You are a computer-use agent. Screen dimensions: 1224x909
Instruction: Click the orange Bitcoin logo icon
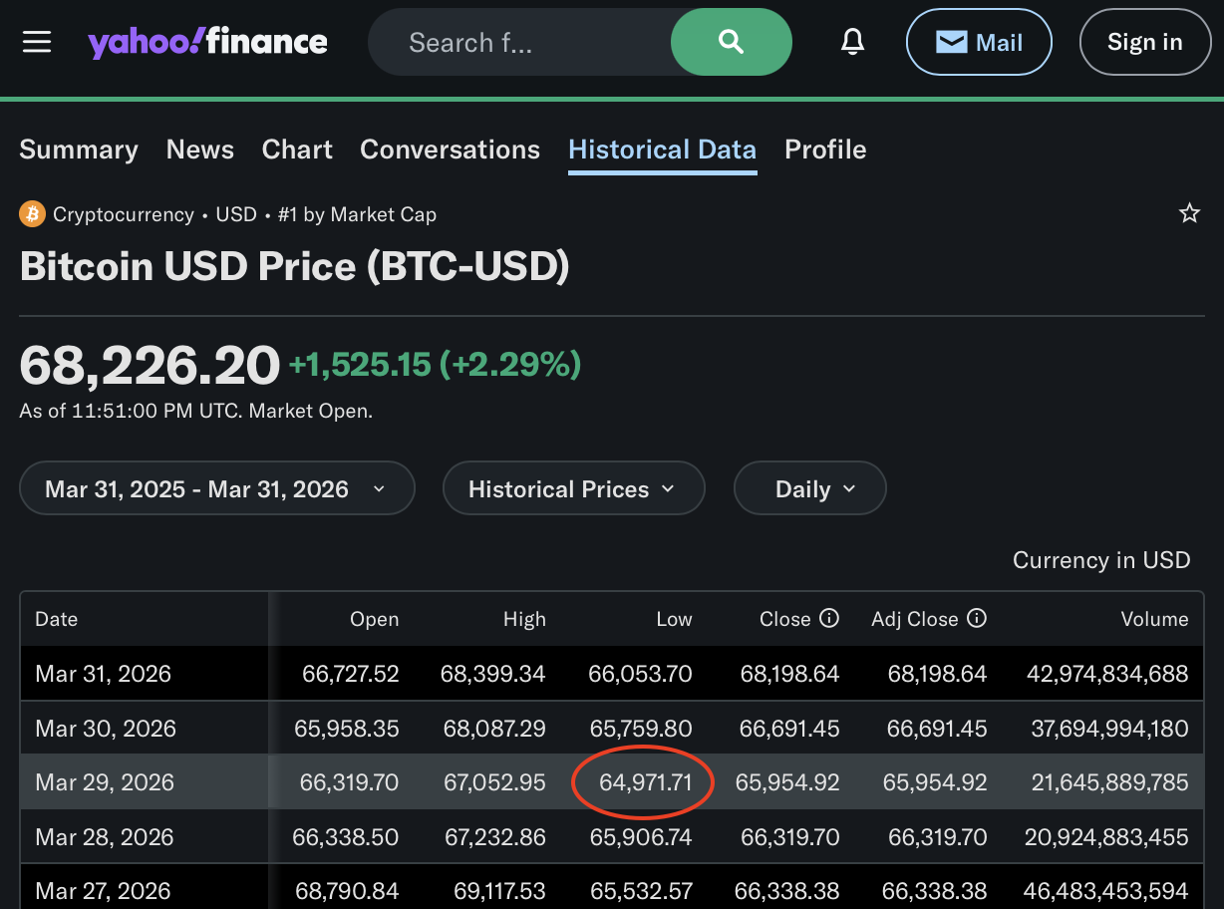point(32,214)
